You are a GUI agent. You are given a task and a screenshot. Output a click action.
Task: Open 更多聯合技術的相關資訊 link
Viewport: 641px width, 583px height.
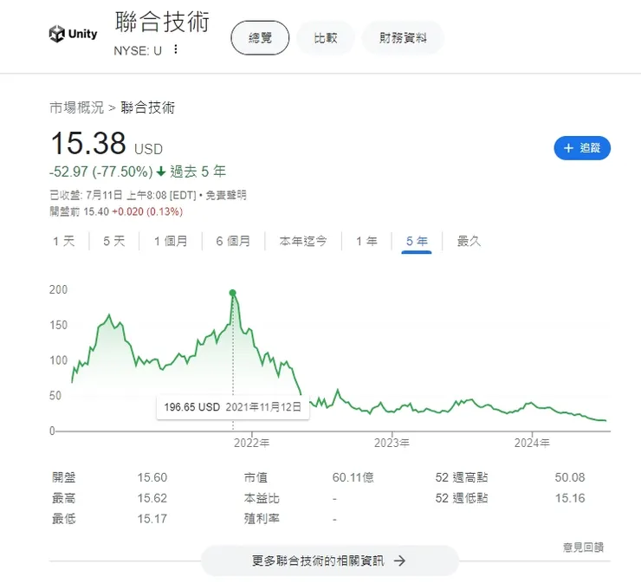coord(329,560)
